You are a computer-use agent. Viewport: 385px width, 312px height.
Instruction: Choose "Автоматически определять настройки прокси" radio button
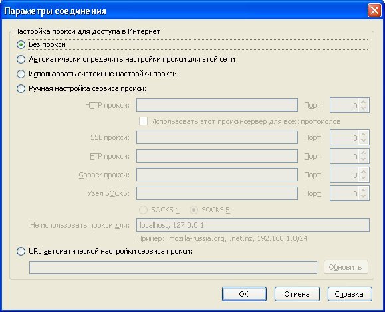click(21, 59)
